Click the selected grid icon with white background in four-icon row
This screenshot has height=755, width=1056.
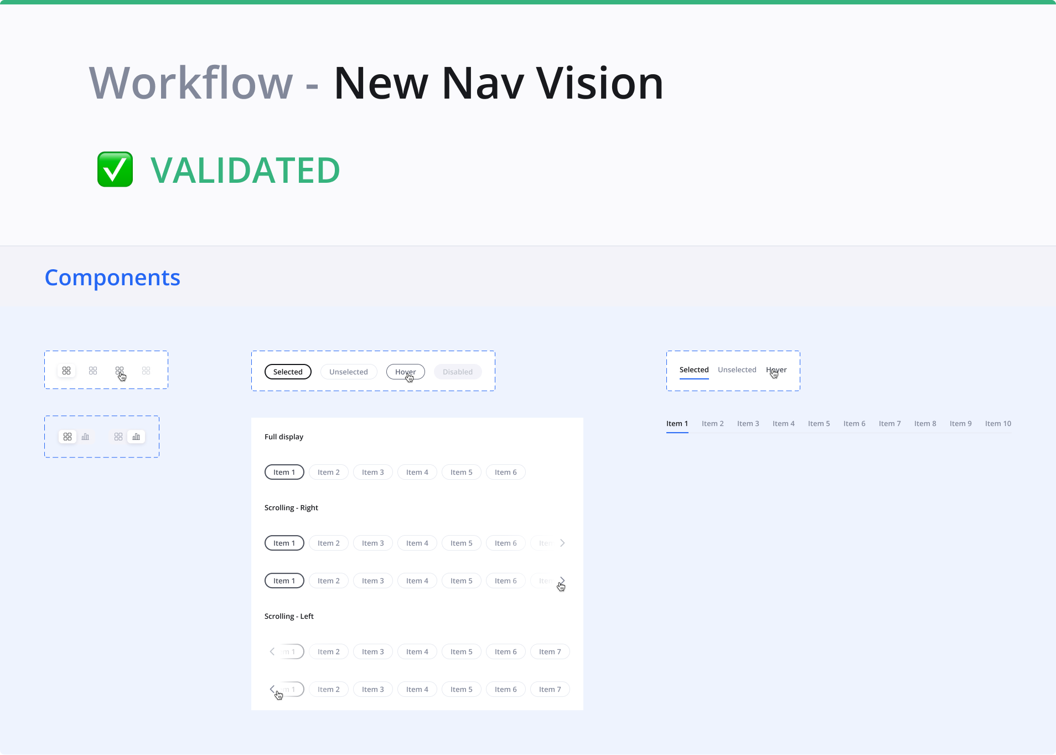pyautogui.click(x=66, y=371)
